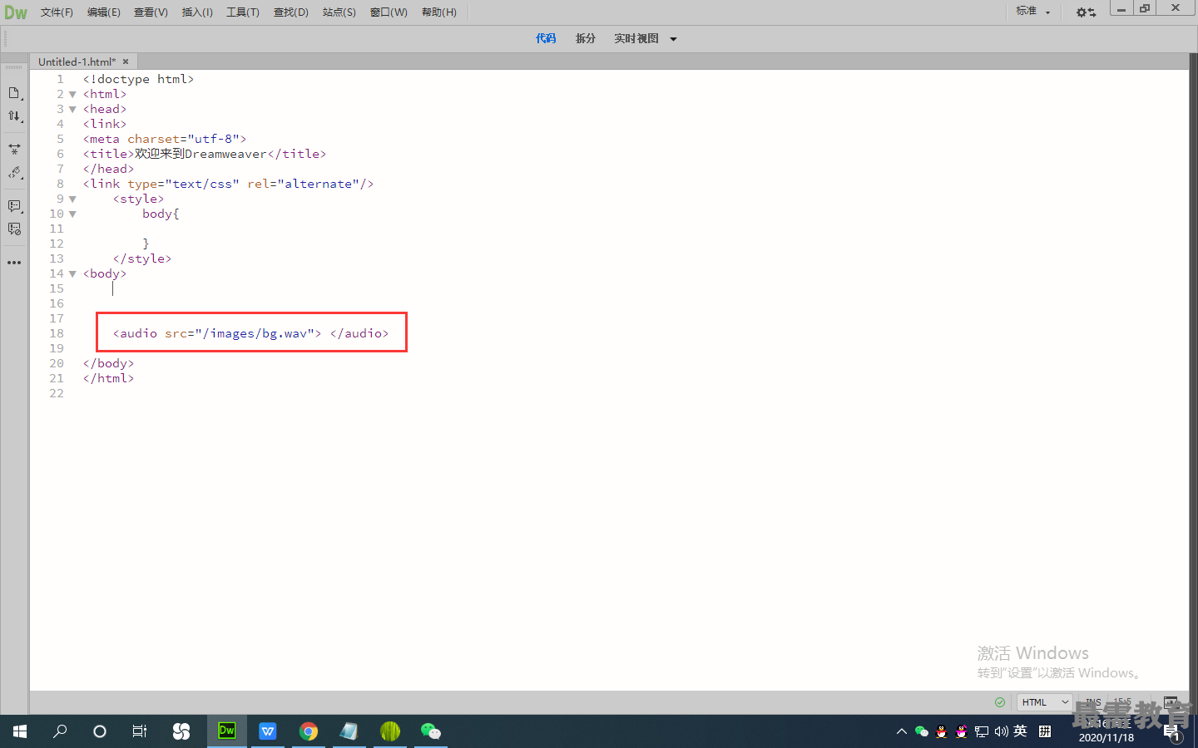The height and width of the screenshot is (748, 1198).
Task: Click the title tag line text
Action: click(x=205, y=154)
